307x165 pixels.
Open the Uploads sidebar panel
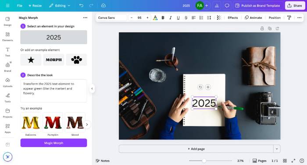7,82
